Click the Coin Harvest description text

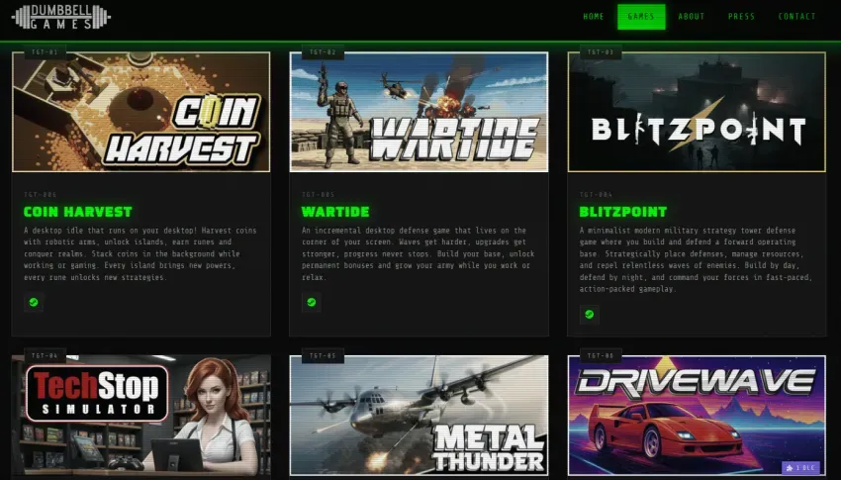tap(140, 253)
